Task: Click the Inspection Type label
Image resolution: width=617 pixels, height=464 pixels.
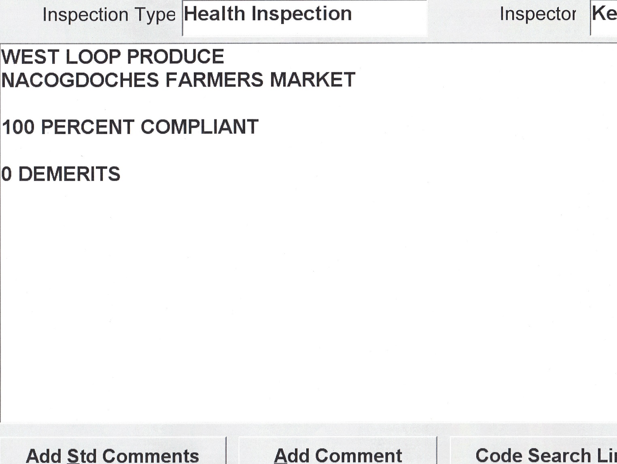Action: click(109, 15)
